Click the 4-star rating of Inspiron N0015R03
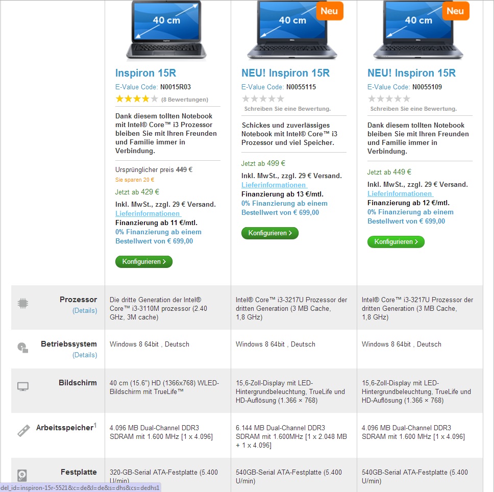The width and height of the screenshot is (494, 492). pyautogui.click(x=137, y=99)
